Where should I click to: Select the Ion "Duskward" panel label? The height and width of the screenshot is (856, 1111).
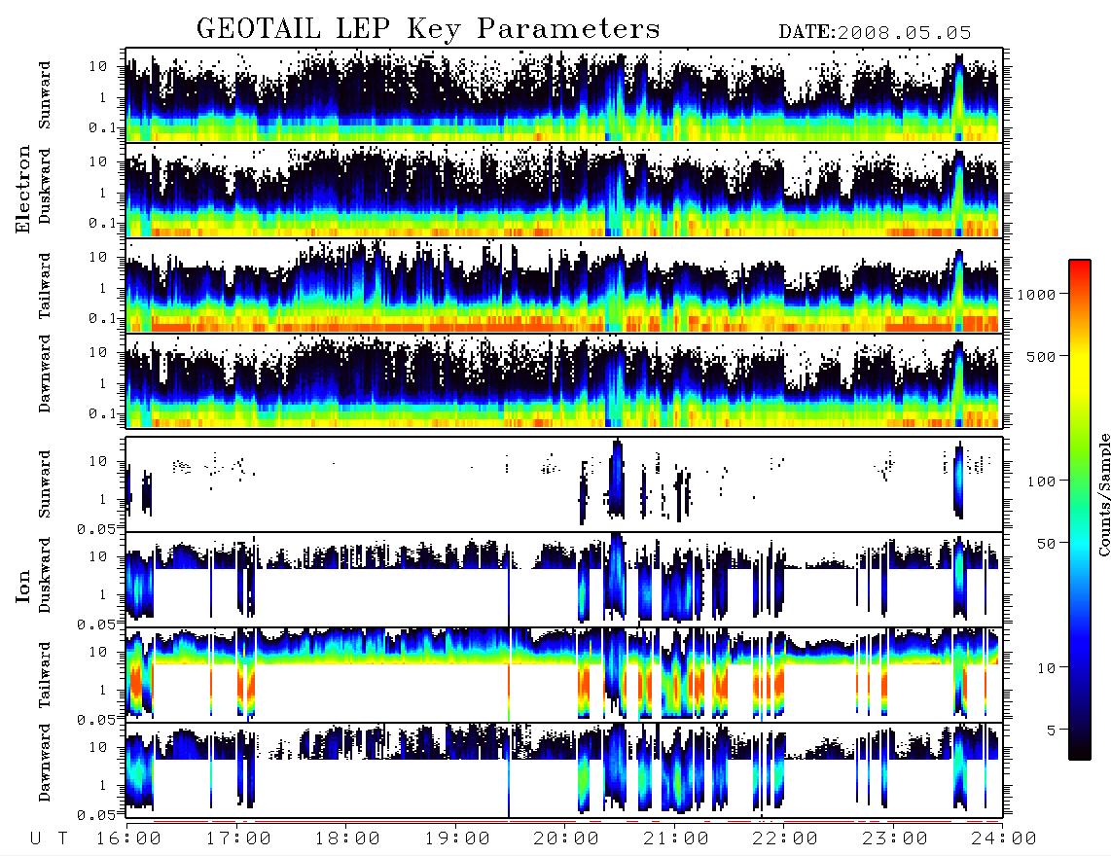(x=45, y=575)
